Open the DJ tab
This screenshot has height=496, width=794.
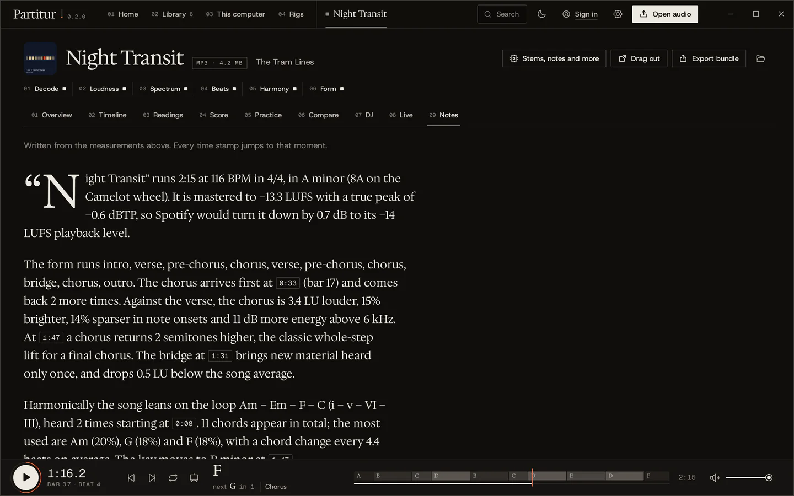364,115
